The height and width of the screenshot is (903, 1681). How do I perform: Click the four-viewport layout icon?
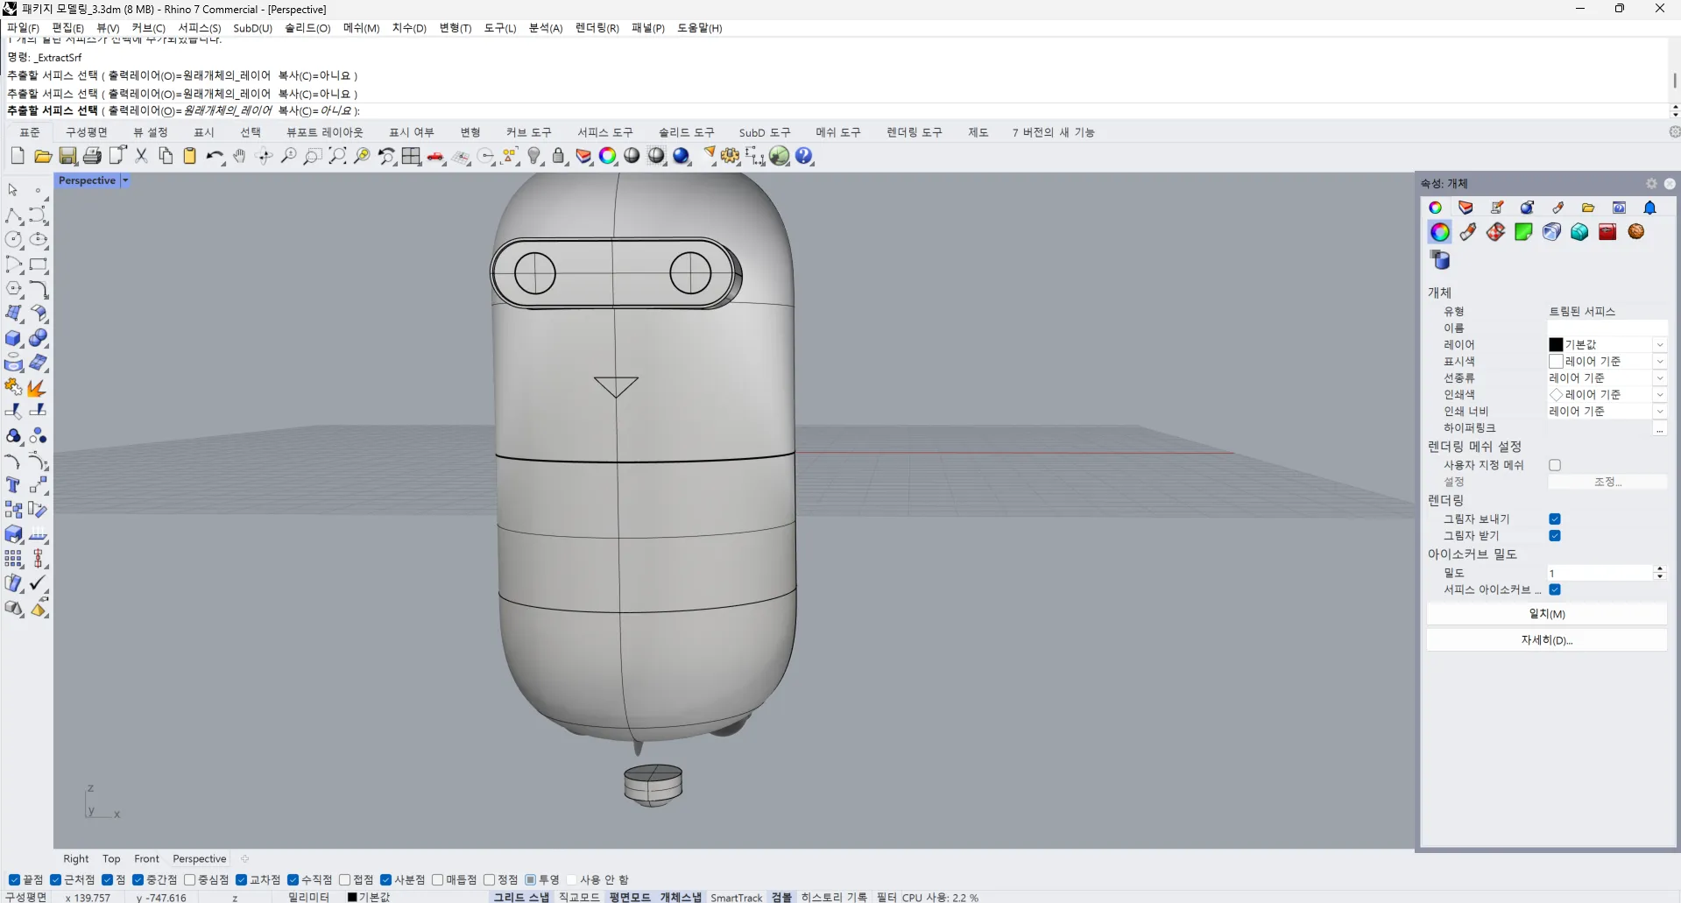411,156
